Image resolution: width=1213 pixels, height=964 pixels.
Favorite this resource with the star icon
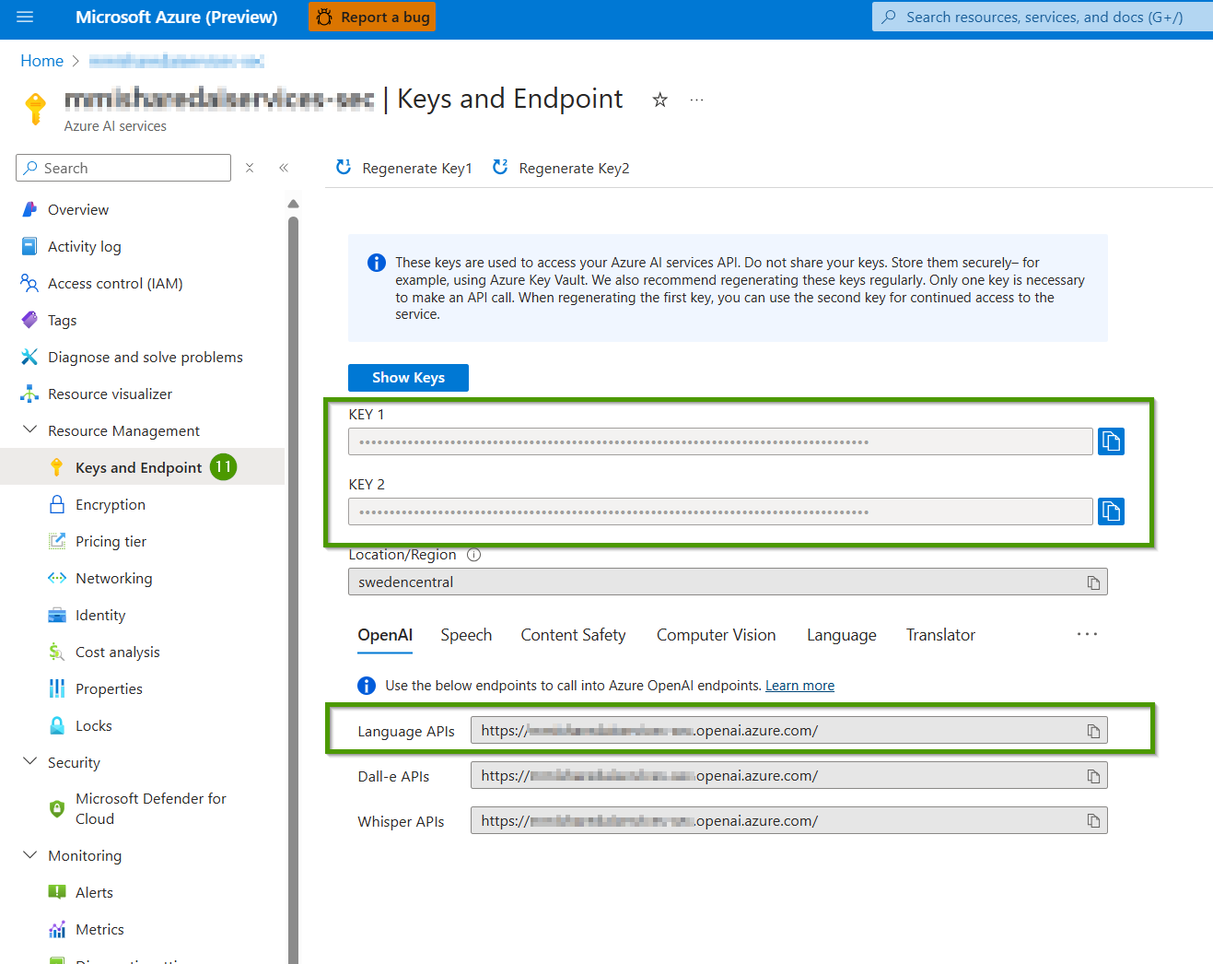coord(659,100)
